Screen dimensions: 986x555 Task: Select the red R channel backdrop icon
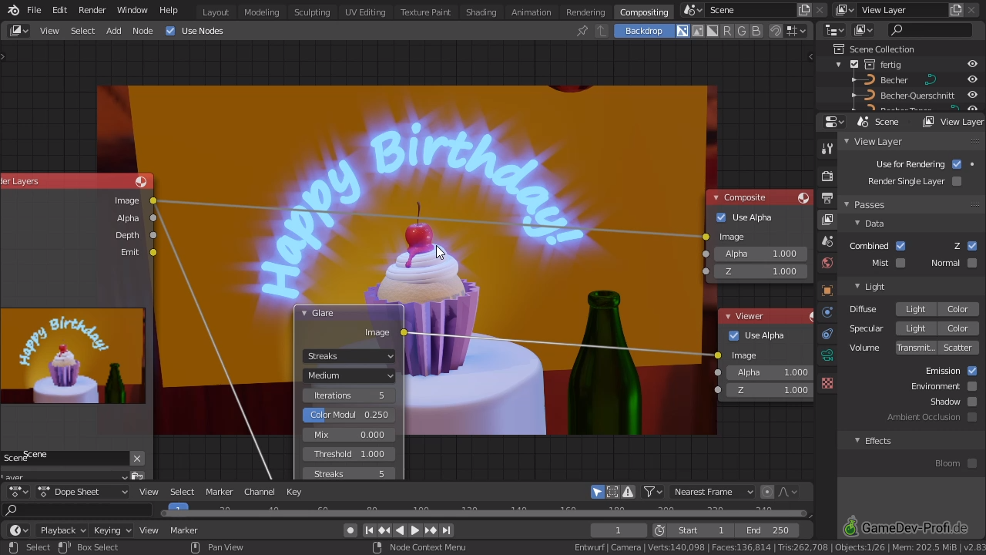coord(726,31)
